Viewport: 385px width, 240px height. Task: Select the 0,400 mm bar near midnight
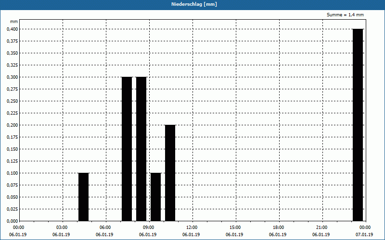[358, 125]
